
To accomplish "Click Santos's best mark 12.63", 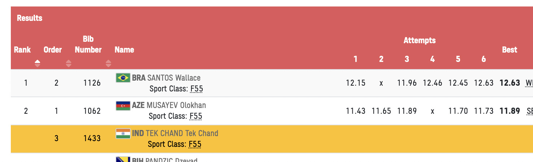I will click(510, 83).
